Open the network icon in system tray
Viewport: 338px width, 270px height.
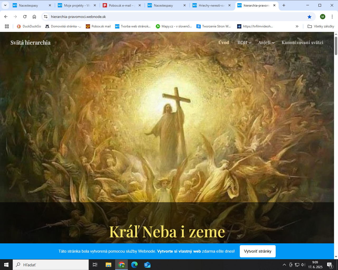tap(297, 265)
